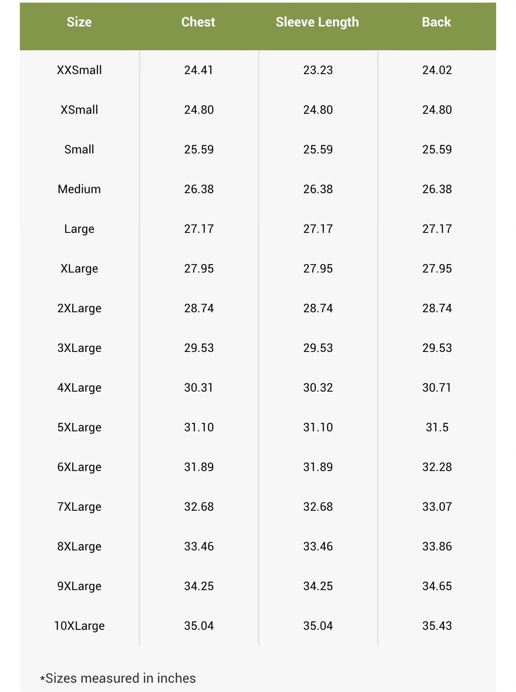Click the 6XLarge back value 32.28
The width and height of the screenshot is (516, 692).
437,467
